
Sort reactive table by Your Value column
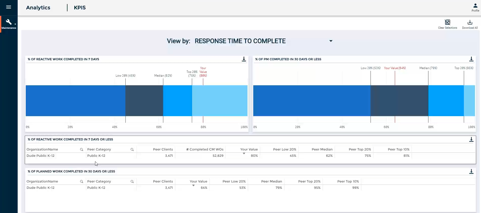[249, 149]
